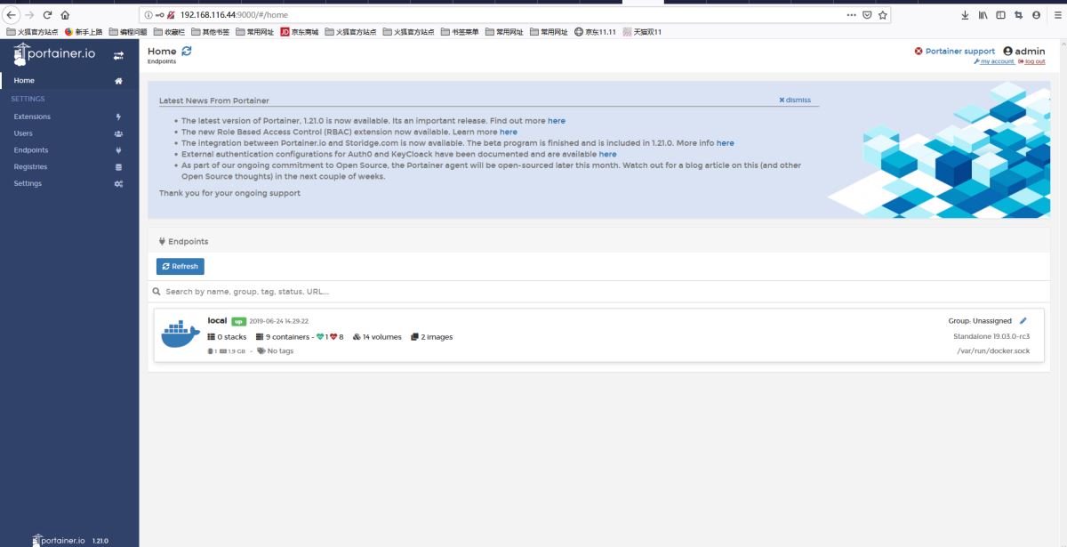Viewport: 1067px width, 547px height.
Task: Click the Docker whale logo of local endpoint
Action: point(181,335)
